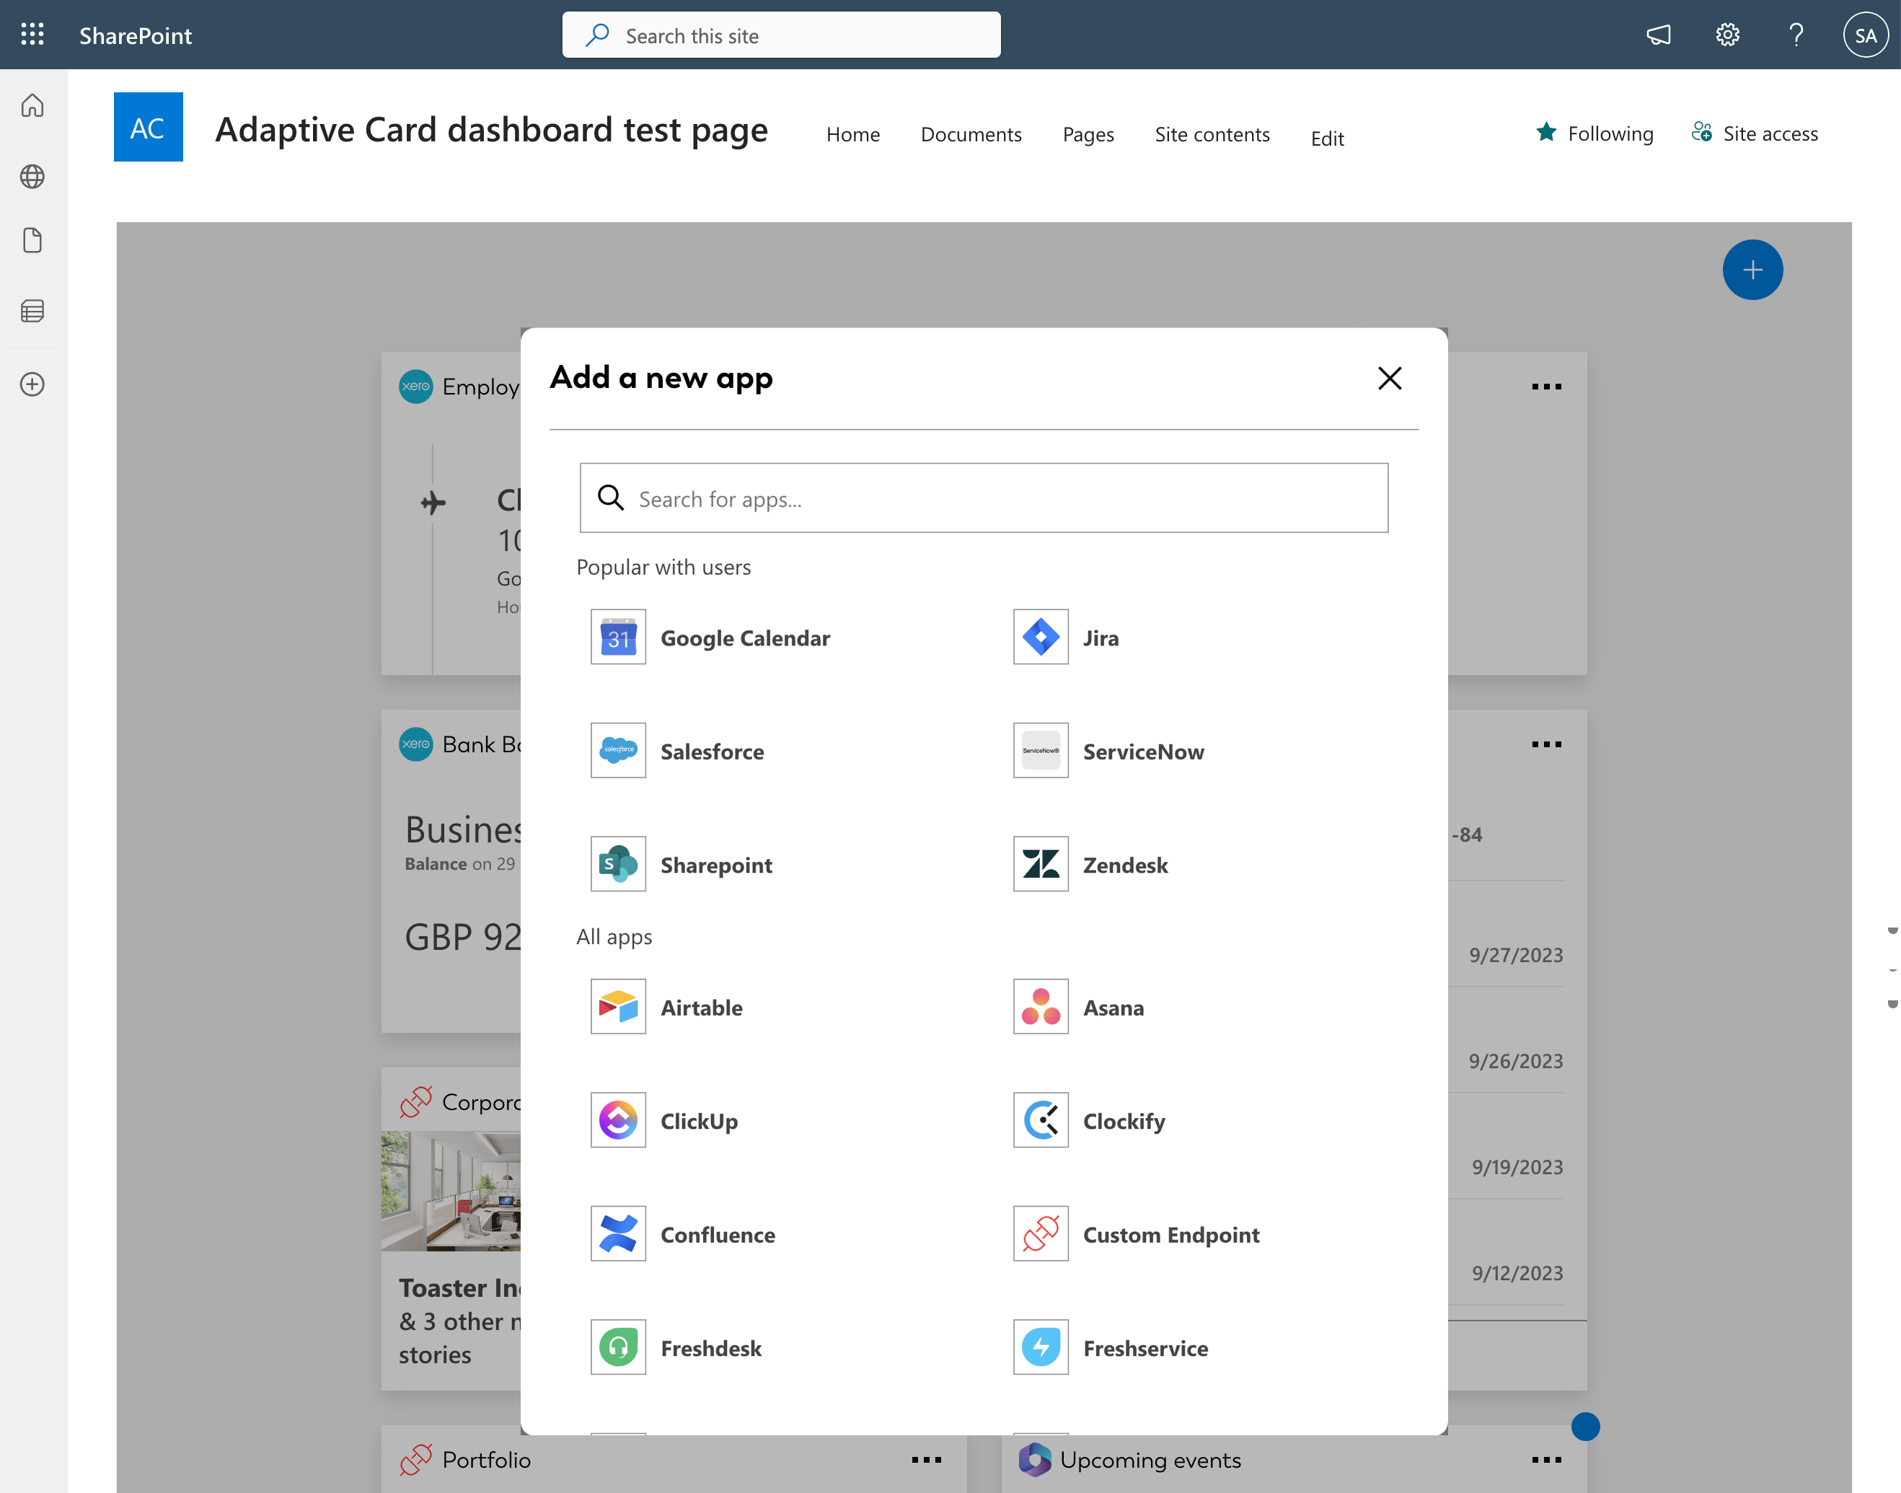Open the Adaptive Card dashboard test page title
This screenshot has width=1901, height=1493.
coord(491,129)
